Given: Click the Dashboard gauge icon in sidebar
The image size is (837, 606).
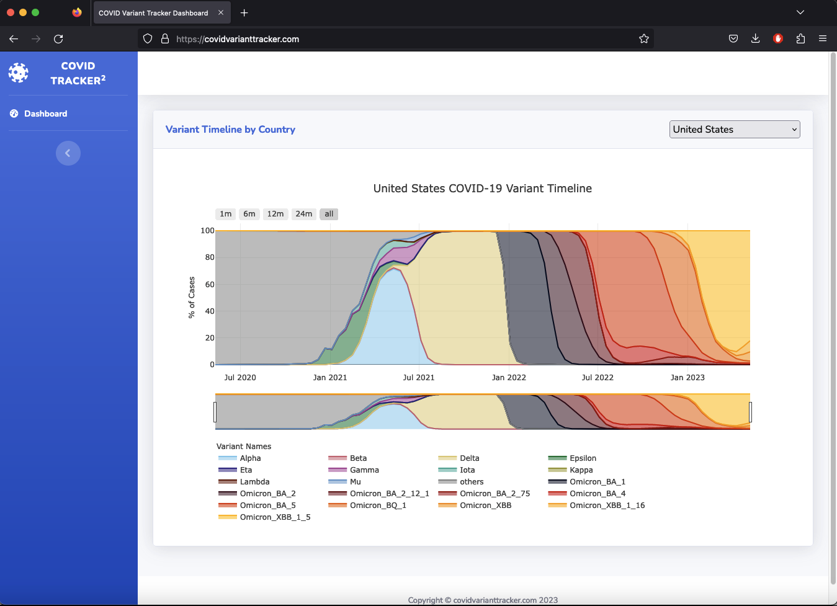Looking at the screenshot, I should pyautogui.click(x=14, y=114).
